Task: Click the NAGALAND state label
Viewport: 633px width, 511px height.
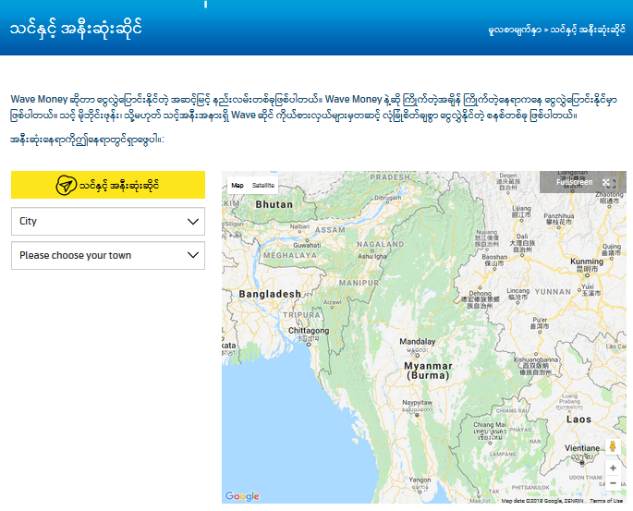Action: tap(381, 244)
